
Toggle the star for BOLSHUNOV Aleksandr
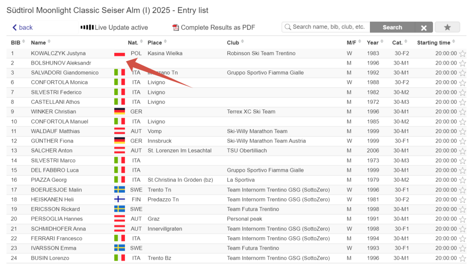tap(462, 63)
